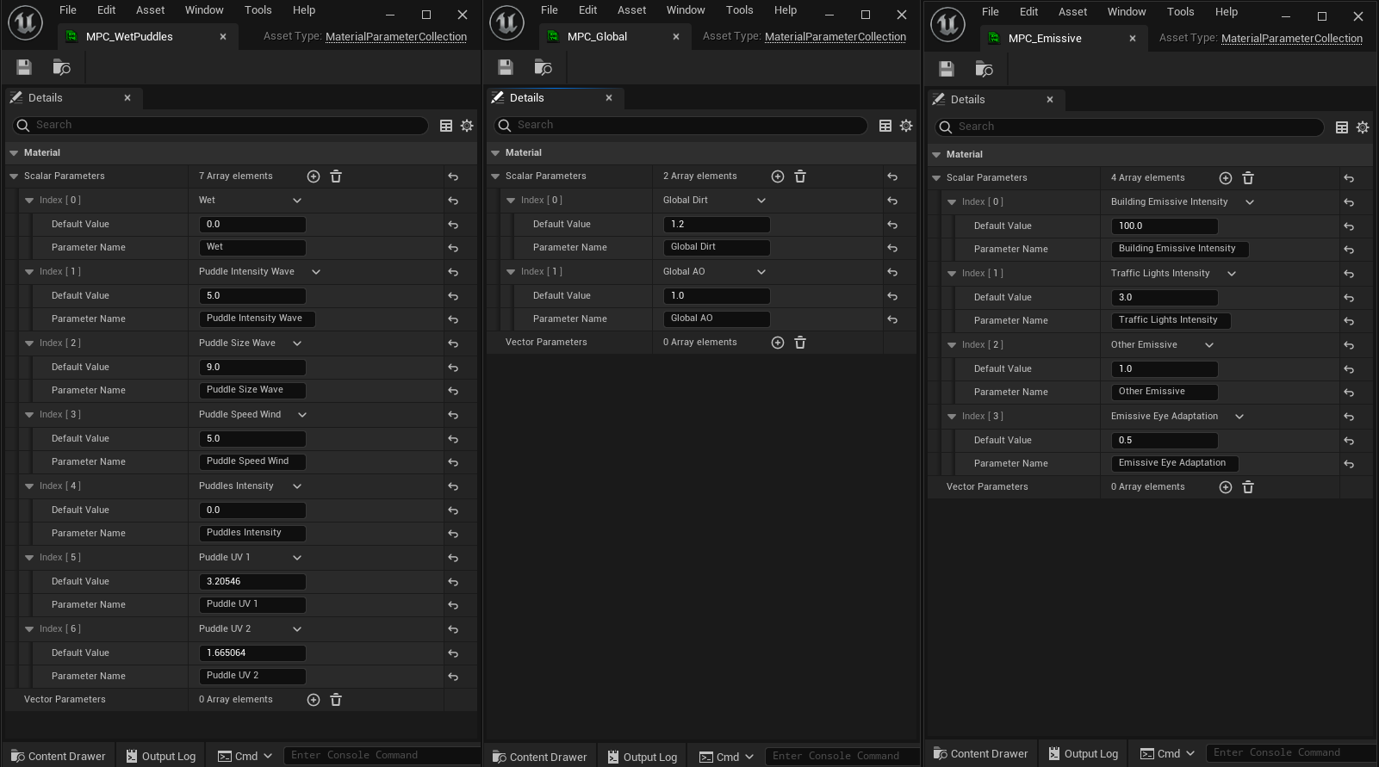
Task: Switch to the MPC_Emissive tab
Action: click(1044, 38)
